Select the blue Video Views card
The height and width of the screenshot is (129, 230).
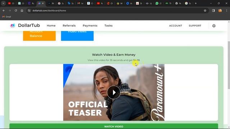point(77,36)
